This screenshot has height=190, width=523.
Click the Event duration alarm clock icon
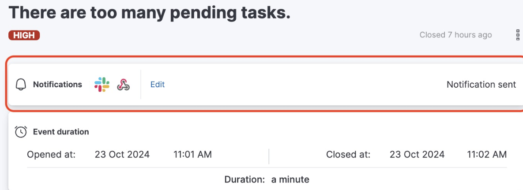point(21,131)
